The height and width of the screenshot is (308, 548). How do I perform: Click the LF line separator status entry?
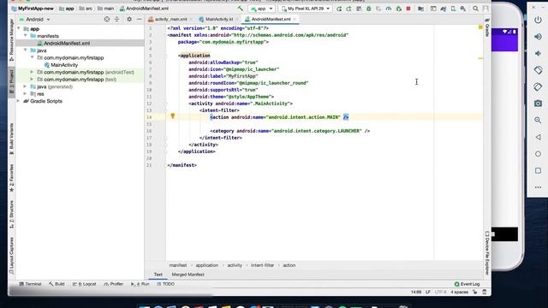tap(428, 292)
